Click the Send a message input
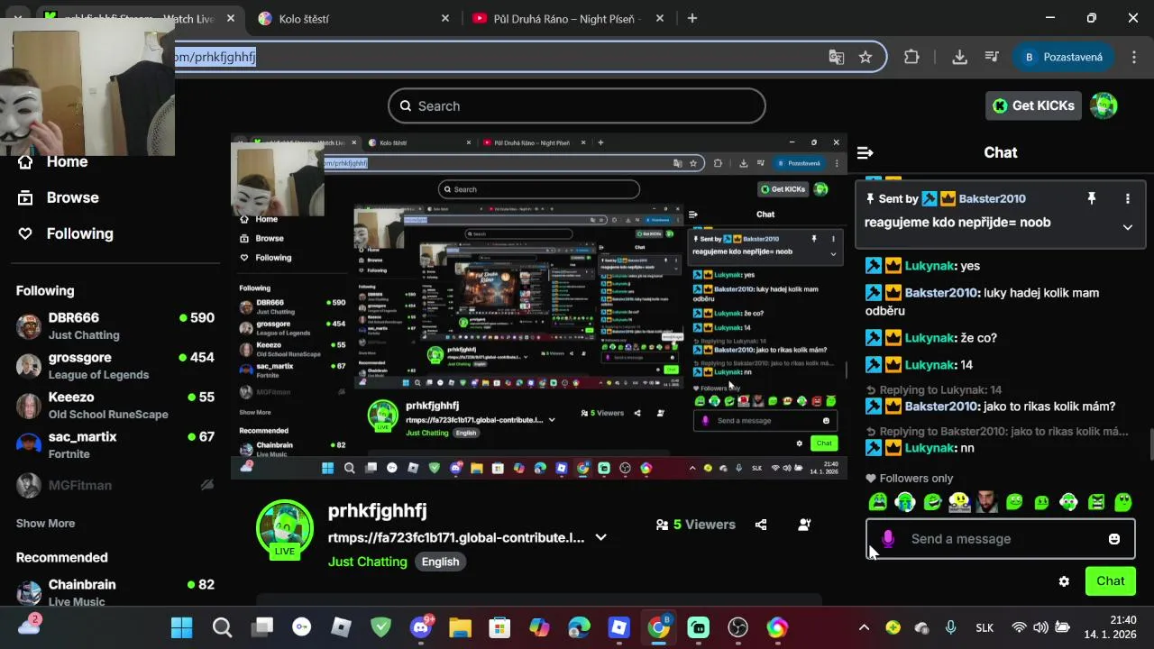The height and width of the screenshot is (649, 1154). (1001, 539)
